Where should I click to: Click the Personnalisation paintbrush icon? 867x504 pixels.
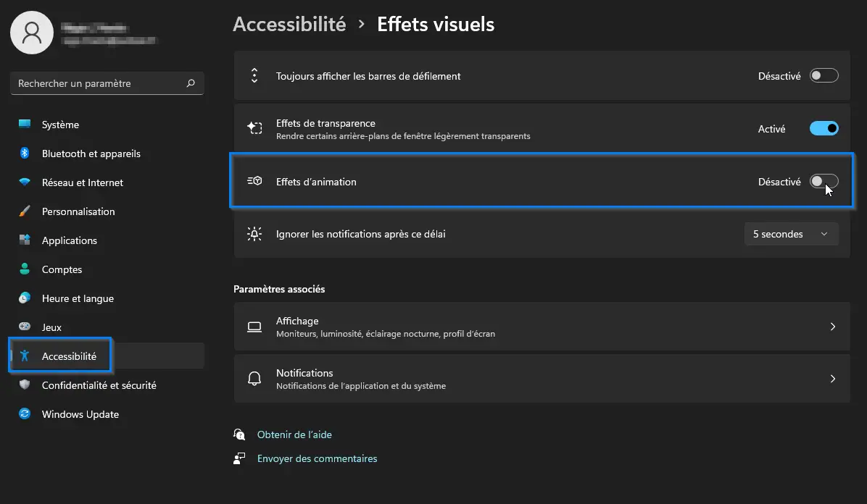click(x=25, y=211)
